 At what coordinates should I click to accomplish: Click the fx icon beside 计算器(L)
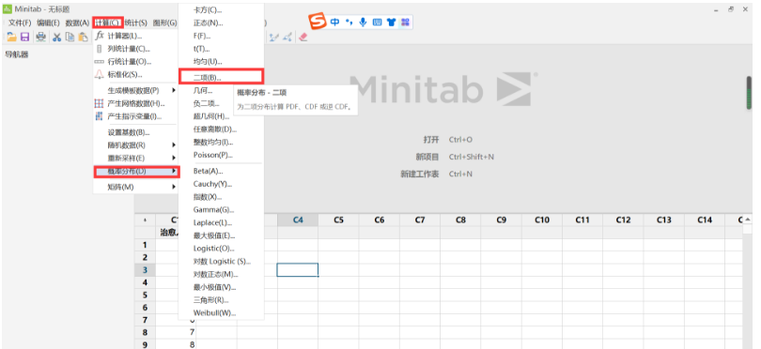point(100,36)
